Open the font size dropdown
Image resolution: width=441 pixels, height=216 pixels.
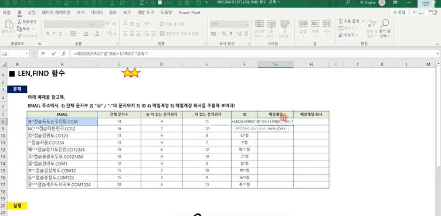point(103,24)
